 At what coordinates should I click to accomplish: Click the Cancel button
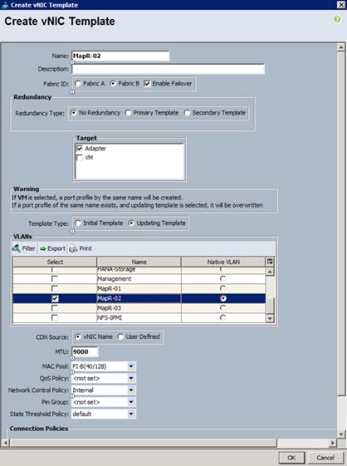(x=325, y=458)
